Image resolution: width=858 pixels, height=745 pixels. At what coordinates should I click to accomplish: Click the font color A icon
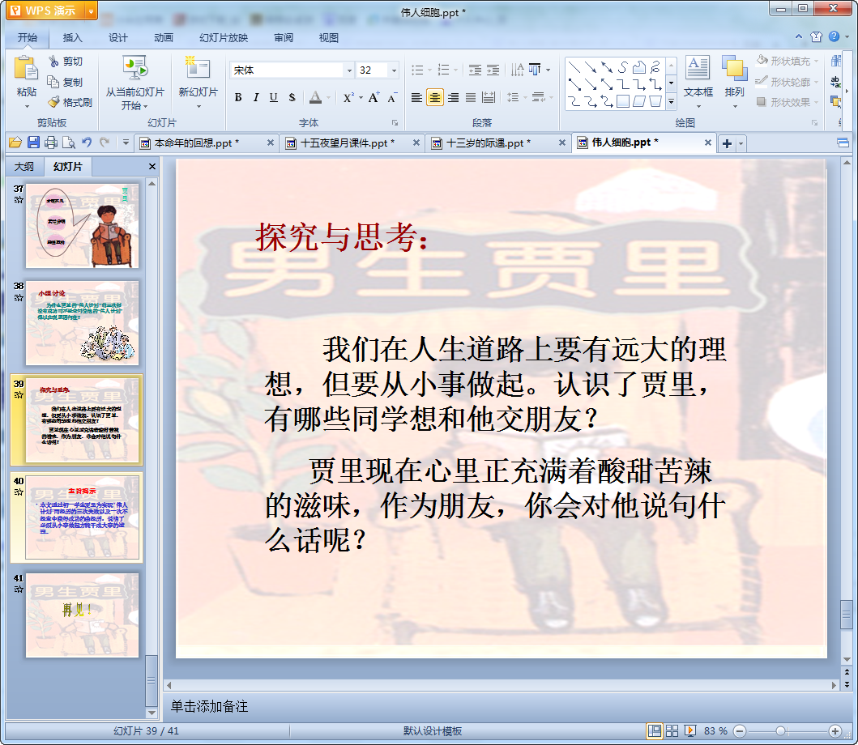[x=315, y=97]
